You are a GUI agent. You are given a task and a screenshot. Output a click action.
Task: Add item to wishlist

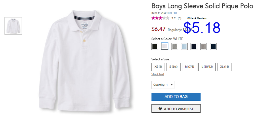176,109
